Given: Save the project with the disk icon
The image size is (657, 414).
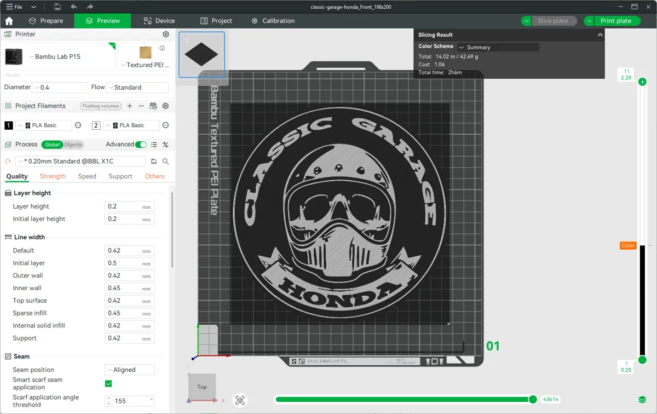Looking at the screenshot, I should [x=57, y=7].
